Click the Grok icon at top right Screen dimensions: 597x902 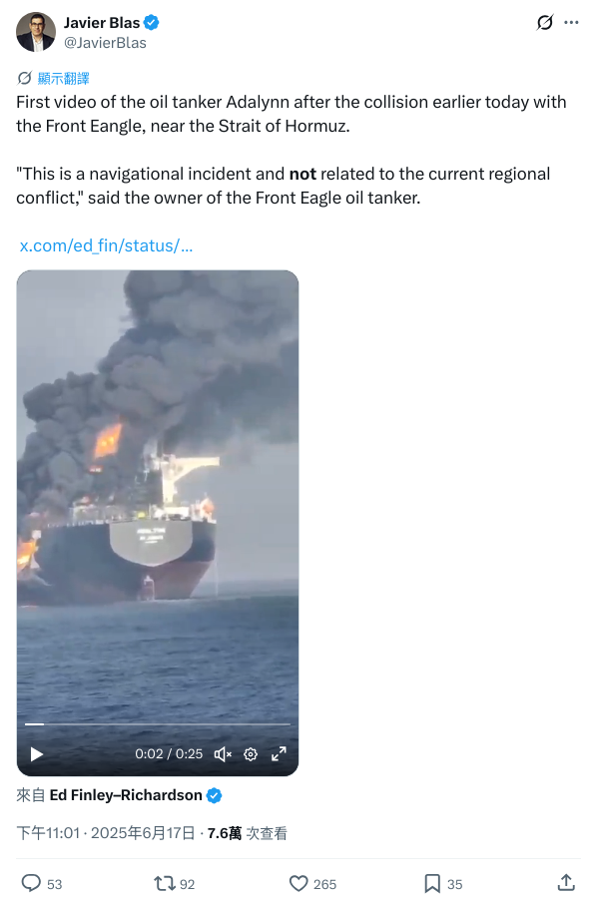pyautogui.click(x=545, y=22)
